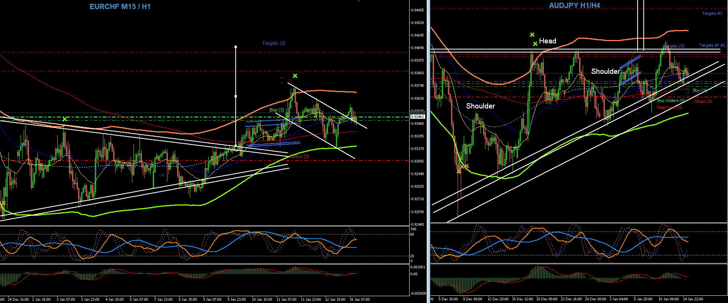Image resolution: width=728 pixels, height=303 pixels.
Task: Click the green Buy (3) label on EURCHF
Action: click(x=276, y=110)
